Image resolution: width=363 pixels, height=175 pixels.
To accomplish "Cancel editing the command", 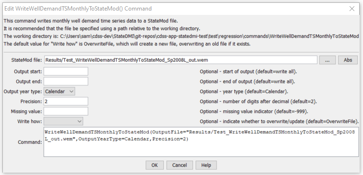I will coord(180,165).
